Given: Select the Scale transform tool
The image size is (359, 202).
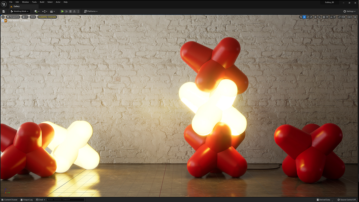Looking at the screenshot, I should [x=311, y=17].
